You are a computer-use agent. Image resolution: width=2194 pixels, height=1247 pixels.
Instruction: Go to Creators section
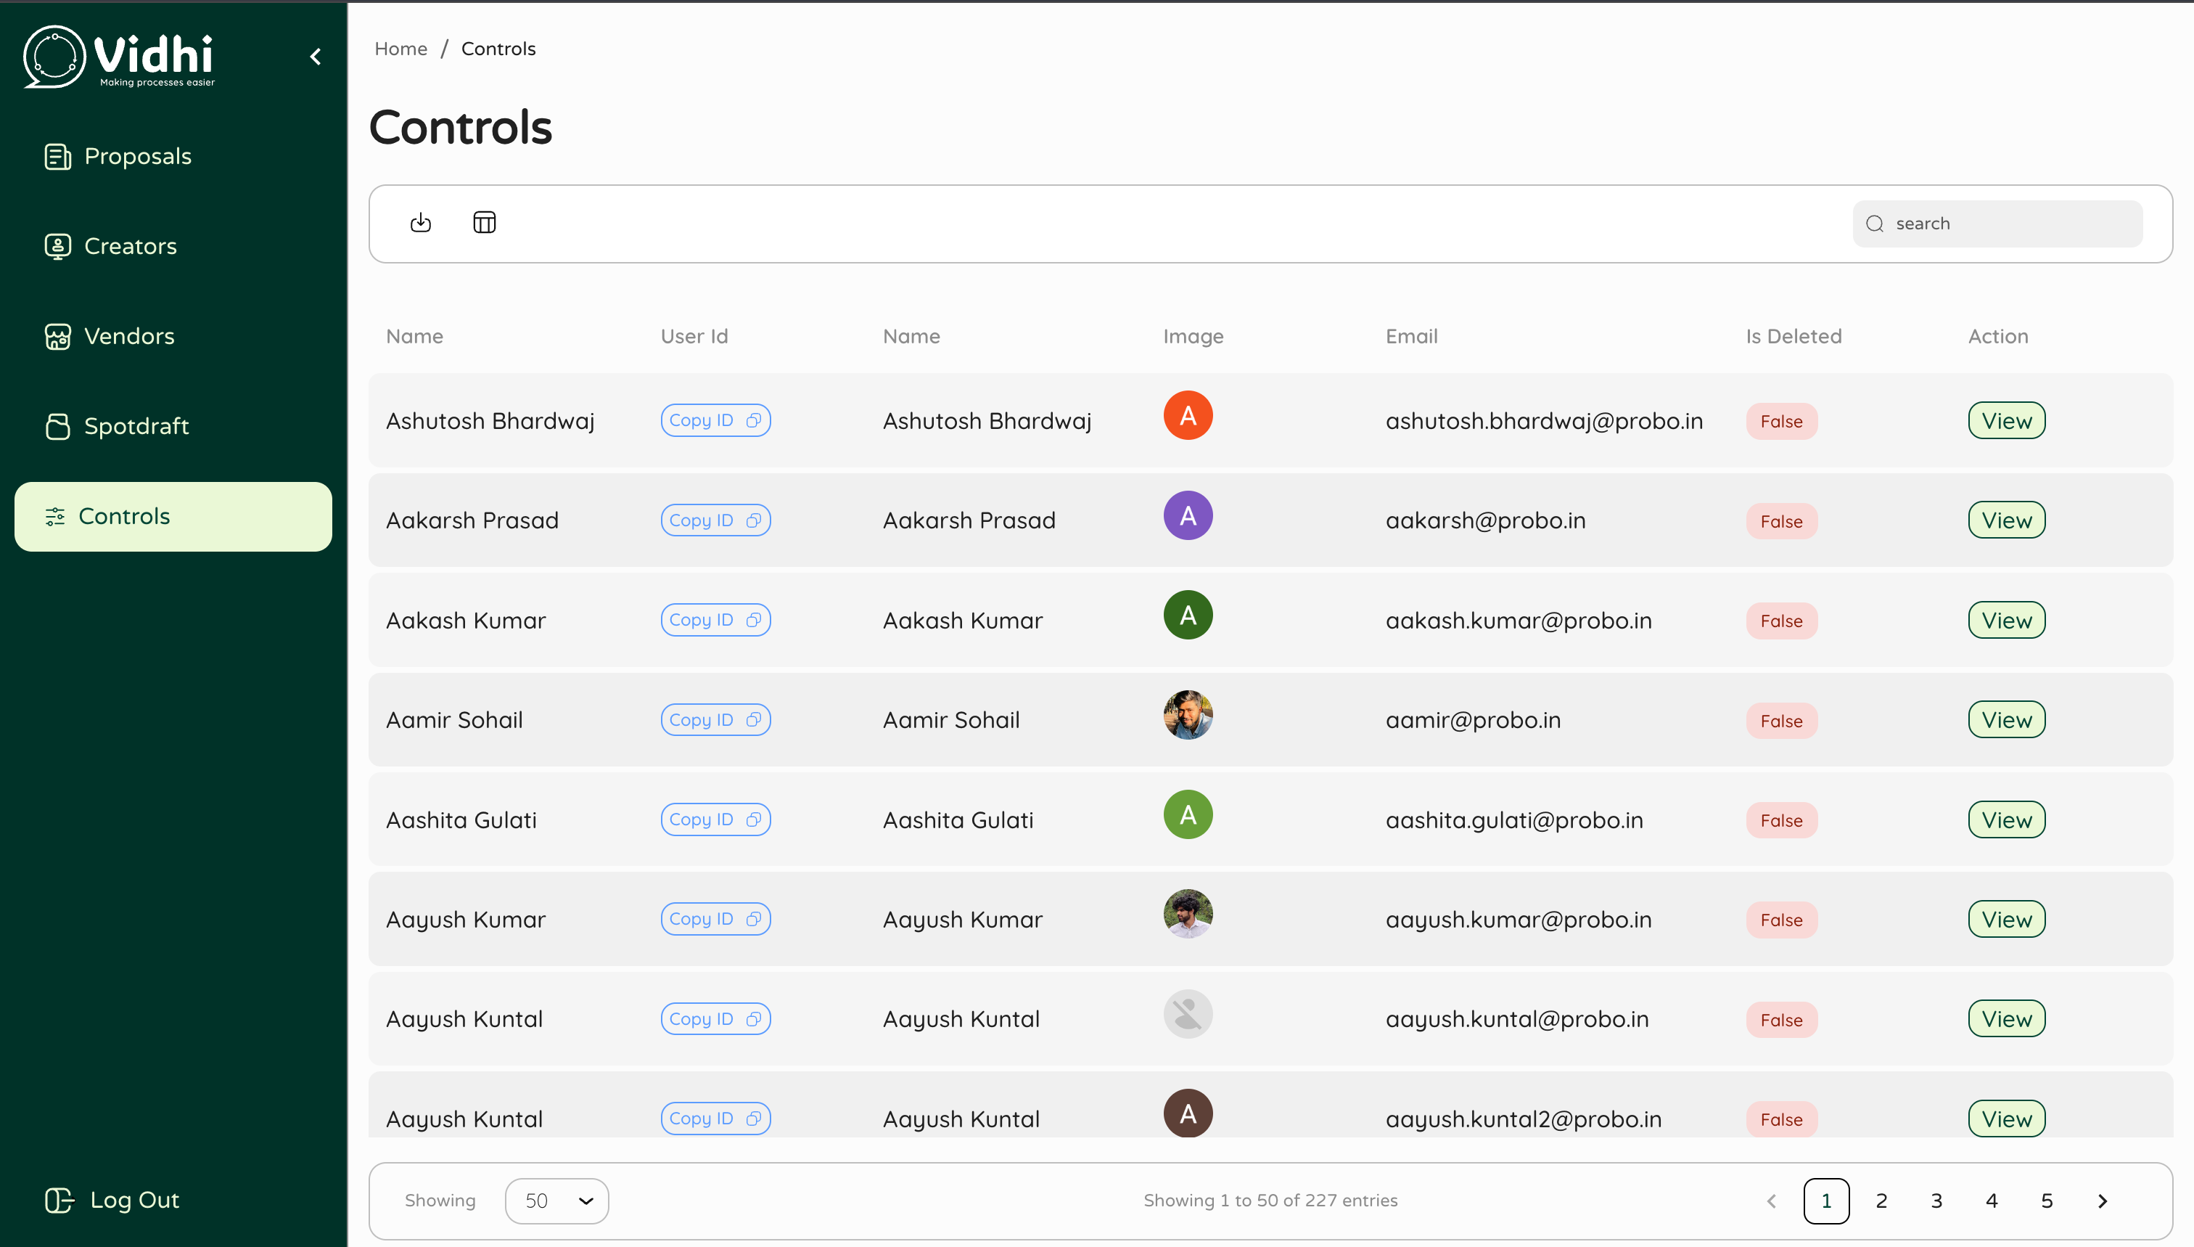130,246
